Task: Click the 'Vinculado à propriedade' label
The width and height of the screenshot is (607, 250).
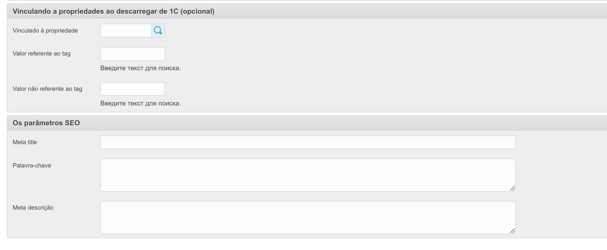Action: coord(45,30)
